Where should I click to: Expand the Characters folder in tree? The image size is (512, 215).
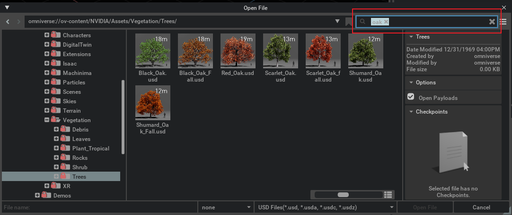pos(47,35)
